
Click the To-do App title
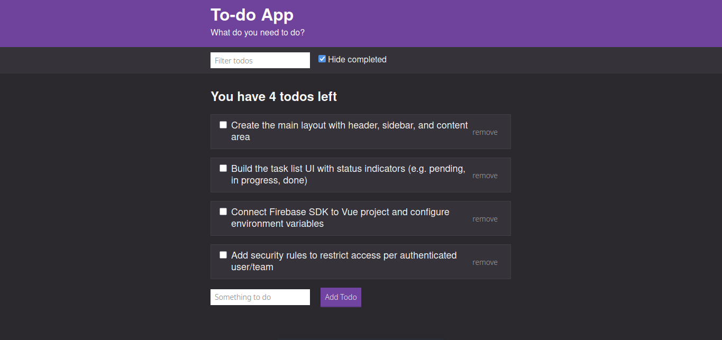point(252,15)
